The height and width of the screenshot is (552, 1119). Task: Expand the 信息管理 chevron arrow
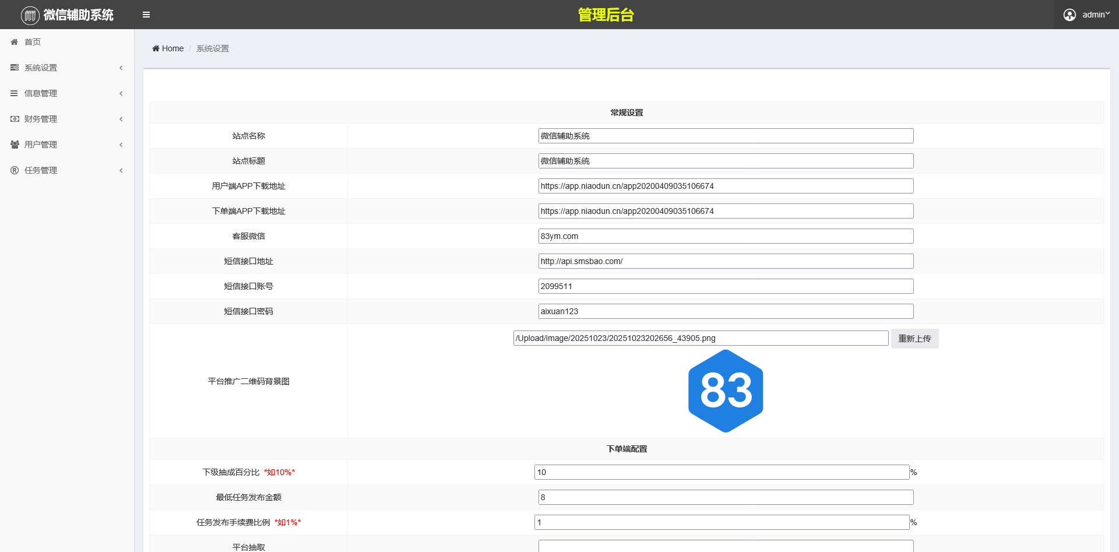tap(121, 93)
